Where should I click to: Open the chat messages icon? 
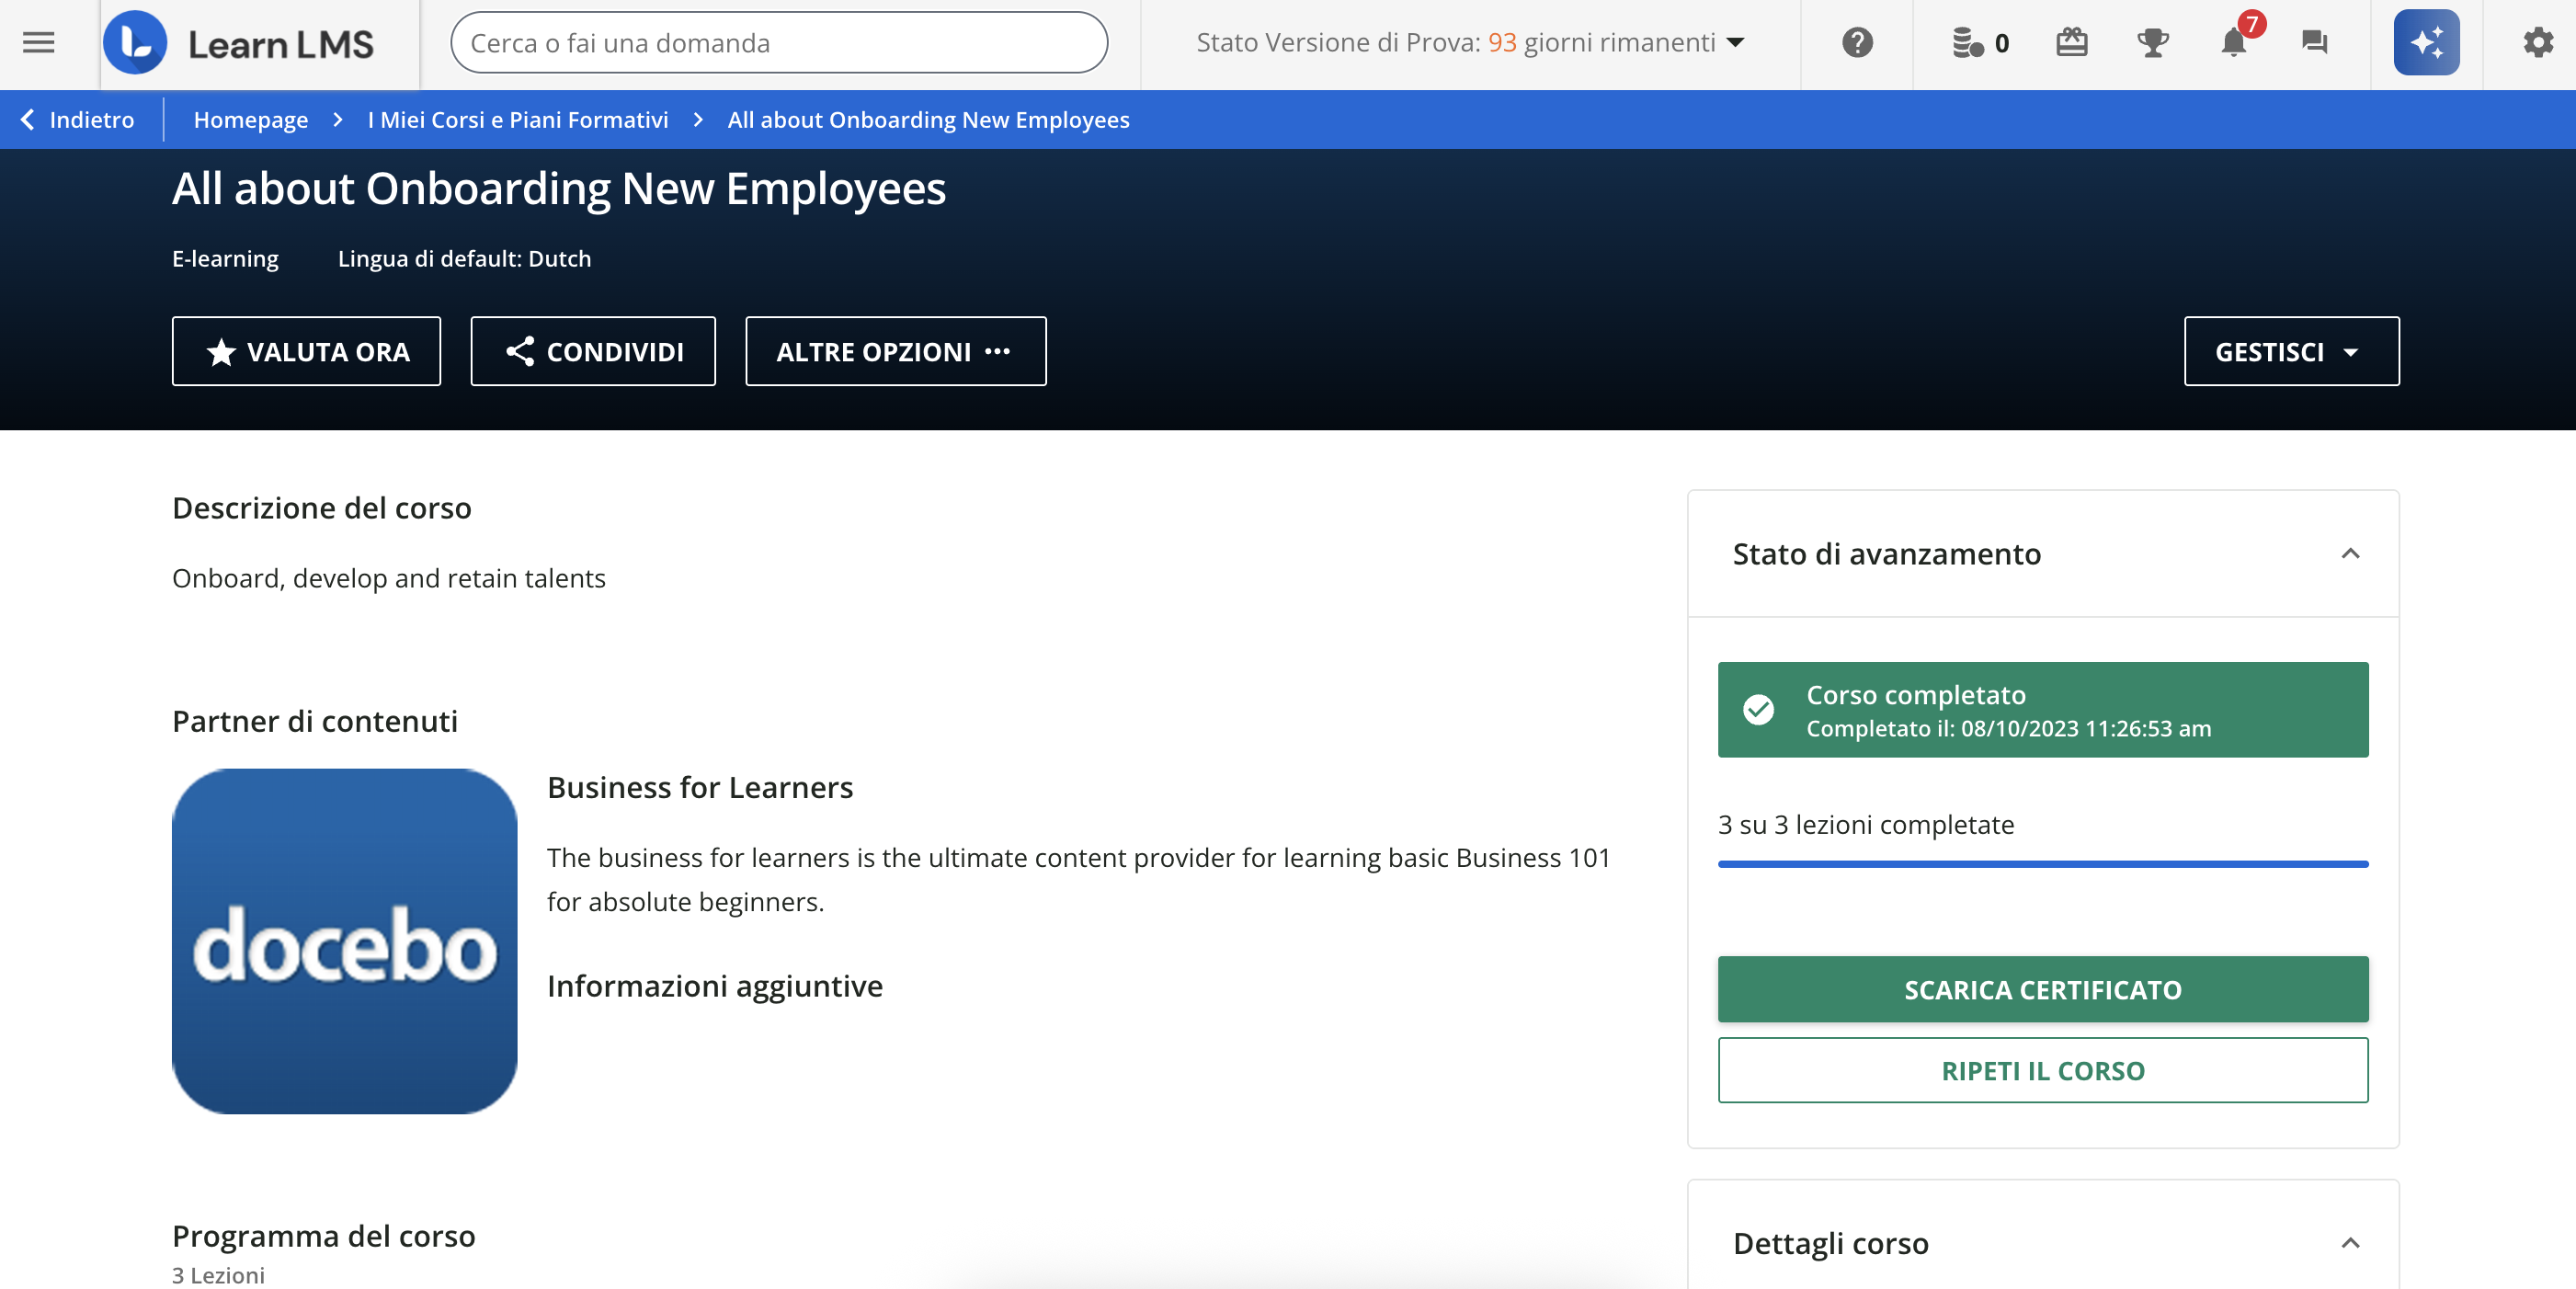pos(2314,42)
